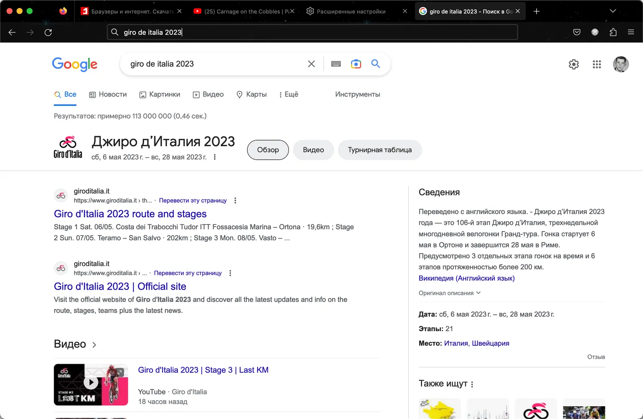The width and height of the screenshot is (643, 419).
Task: Send feedback via 'Отзыв'
Action: 596,357
